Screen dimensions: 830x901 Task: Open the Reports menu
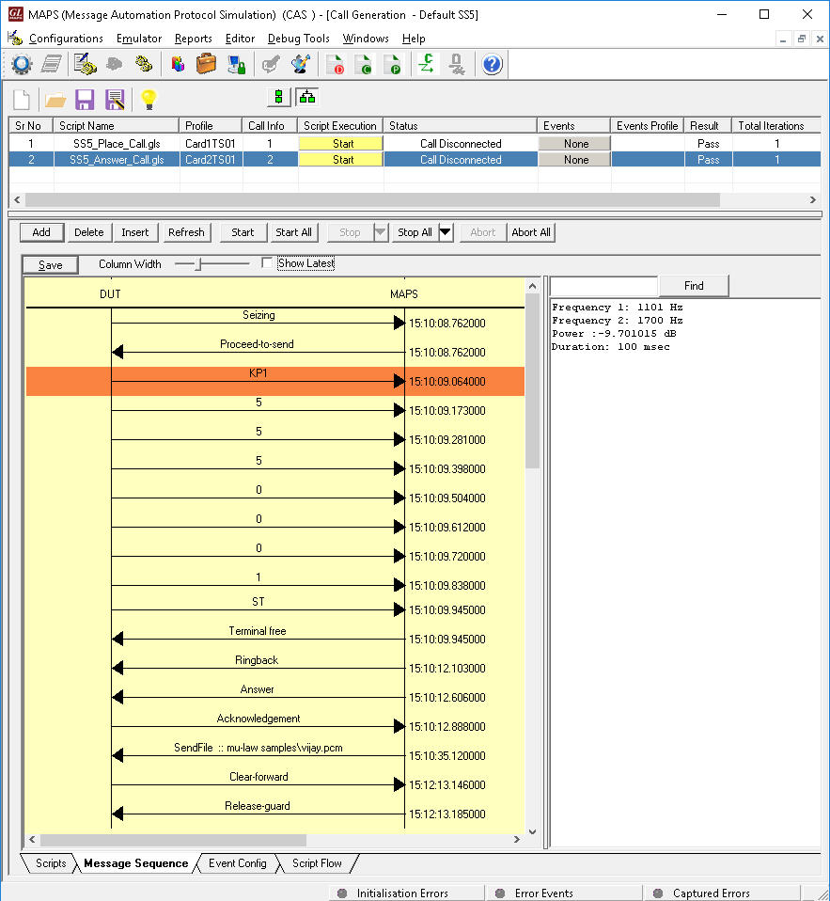(x=194, y=39)
